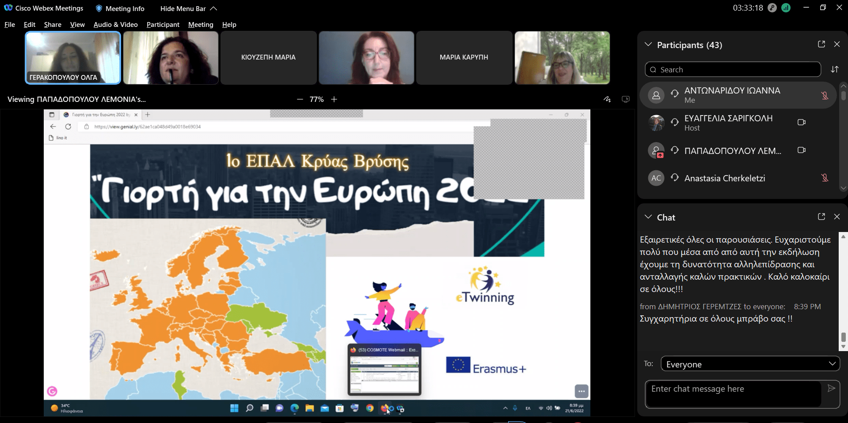Click ΕΥΑΓΓΕΛΙΑ ΣΑΡΙΓΚΟΛΗ avatar photo

click(x=656, y=123)
